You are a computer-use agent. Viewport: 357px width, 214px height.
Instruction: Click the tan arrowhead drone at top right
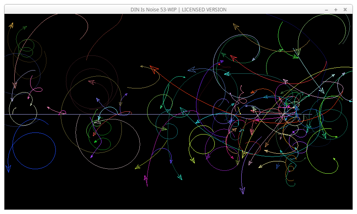point(236,26)
